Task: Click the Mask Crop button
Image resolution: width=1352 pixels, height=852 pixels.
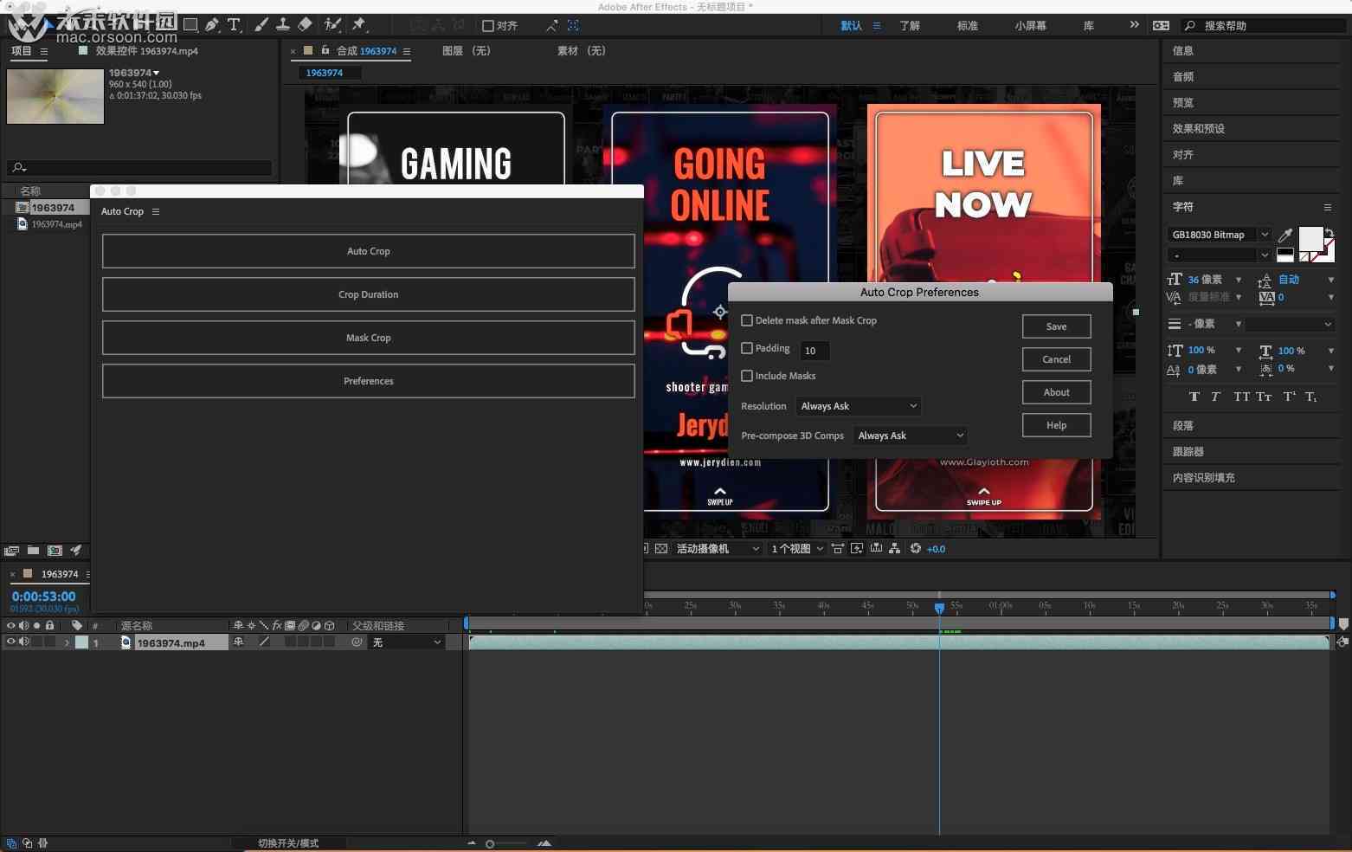Action: point(369,338)
